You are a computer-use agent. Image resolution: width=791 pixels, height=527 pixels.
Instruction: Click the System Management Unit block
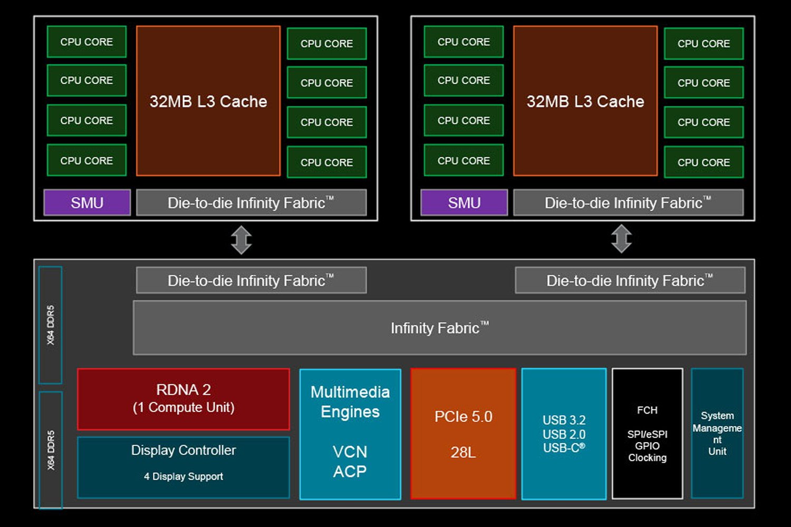click(x=717, y=433)
